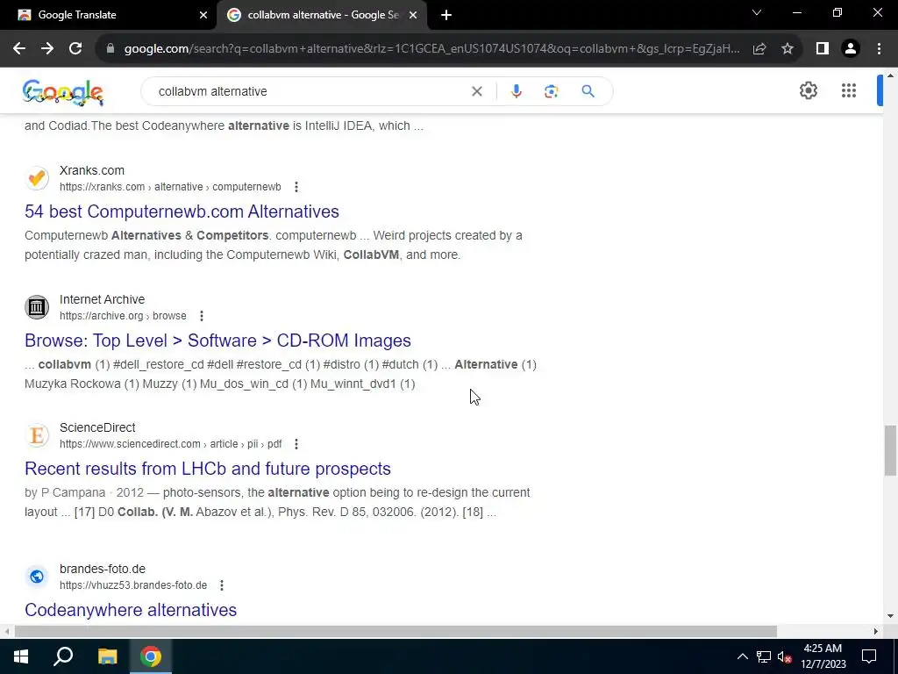The height and width of the screenshot is (674, 898).
Task: Open the Google apps grid
Action: click(849, 90)
